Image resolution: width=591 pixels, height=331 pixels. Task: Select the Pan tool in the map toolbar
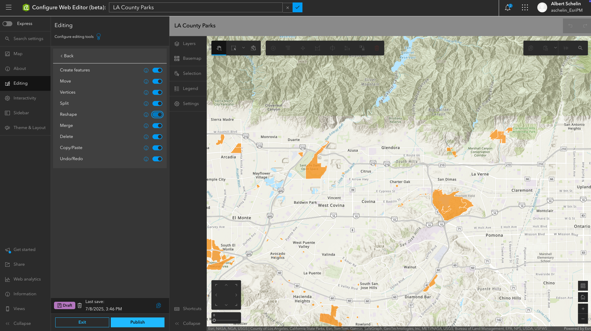[x=219, y=48]
